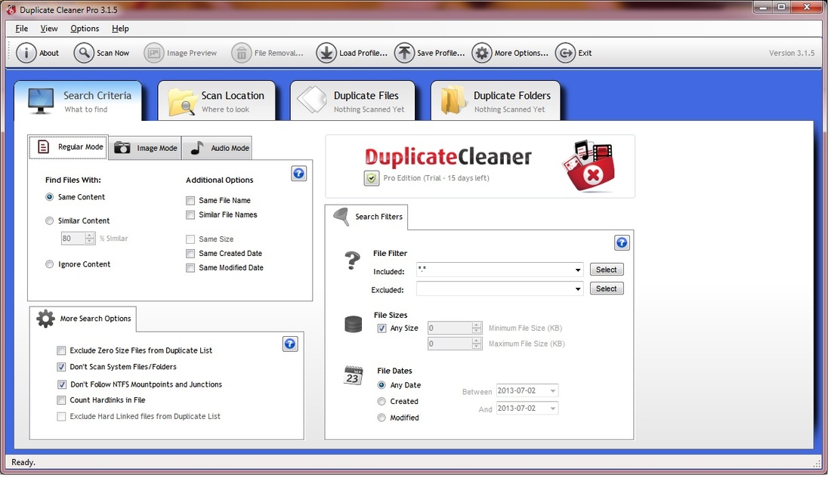This screenshot has width=831, height=478.
Task: Adjust Maximum File Size spinner
Action: point(477,344)
